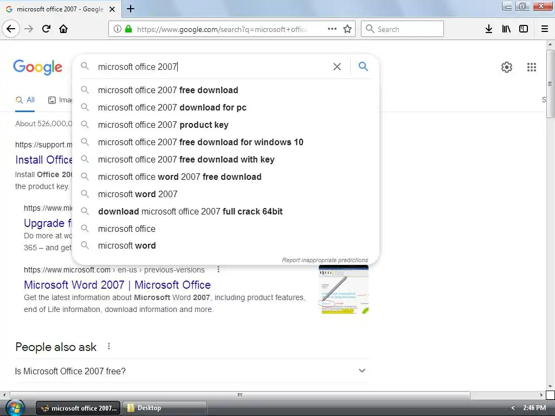Click the forward navigation arrow
Image resolution: width=555 pixels, height=416 pixels.
29,29
